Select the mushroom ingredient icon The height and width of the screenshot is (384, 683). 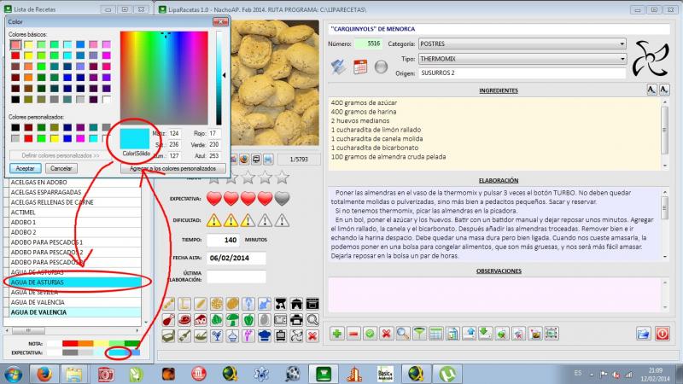(232, 320)
